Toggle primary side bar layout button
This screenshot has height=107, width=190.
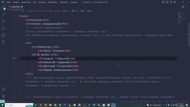pyautogui.click(x=163, y=2)
